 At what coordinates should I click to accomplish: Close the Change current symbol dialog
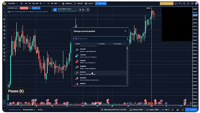coord(125,31)
